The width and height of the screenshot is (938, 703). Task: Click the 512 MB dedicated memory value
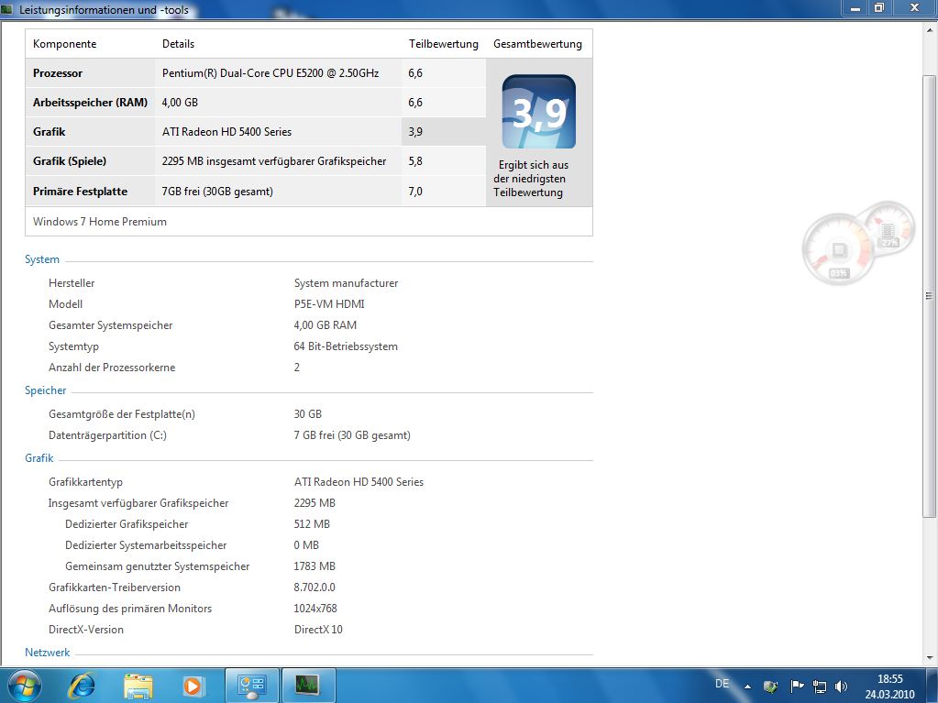pyautogui.click(x=312, y=523)
